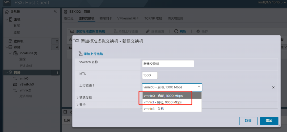287x132 pixels.
Task: Expand the link discovery section
Action: tap(78, 98)
